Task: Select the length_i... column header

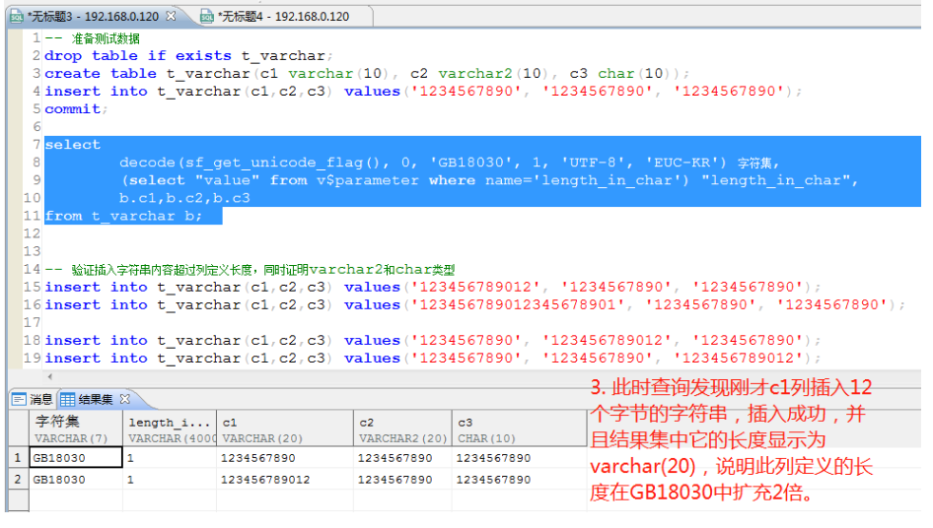Action: point(171,429)
